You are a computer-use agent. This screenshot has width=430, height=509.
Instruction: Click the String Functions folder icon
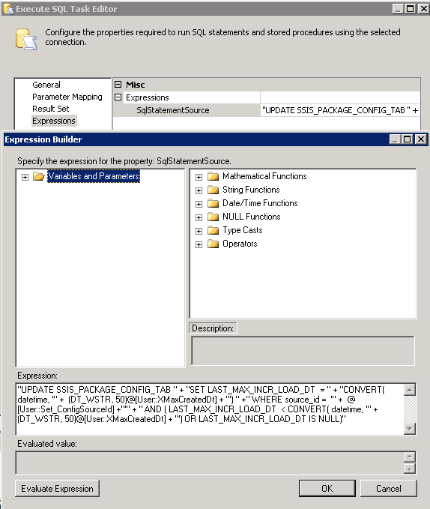pyautogui.click(x=213, y=190)
